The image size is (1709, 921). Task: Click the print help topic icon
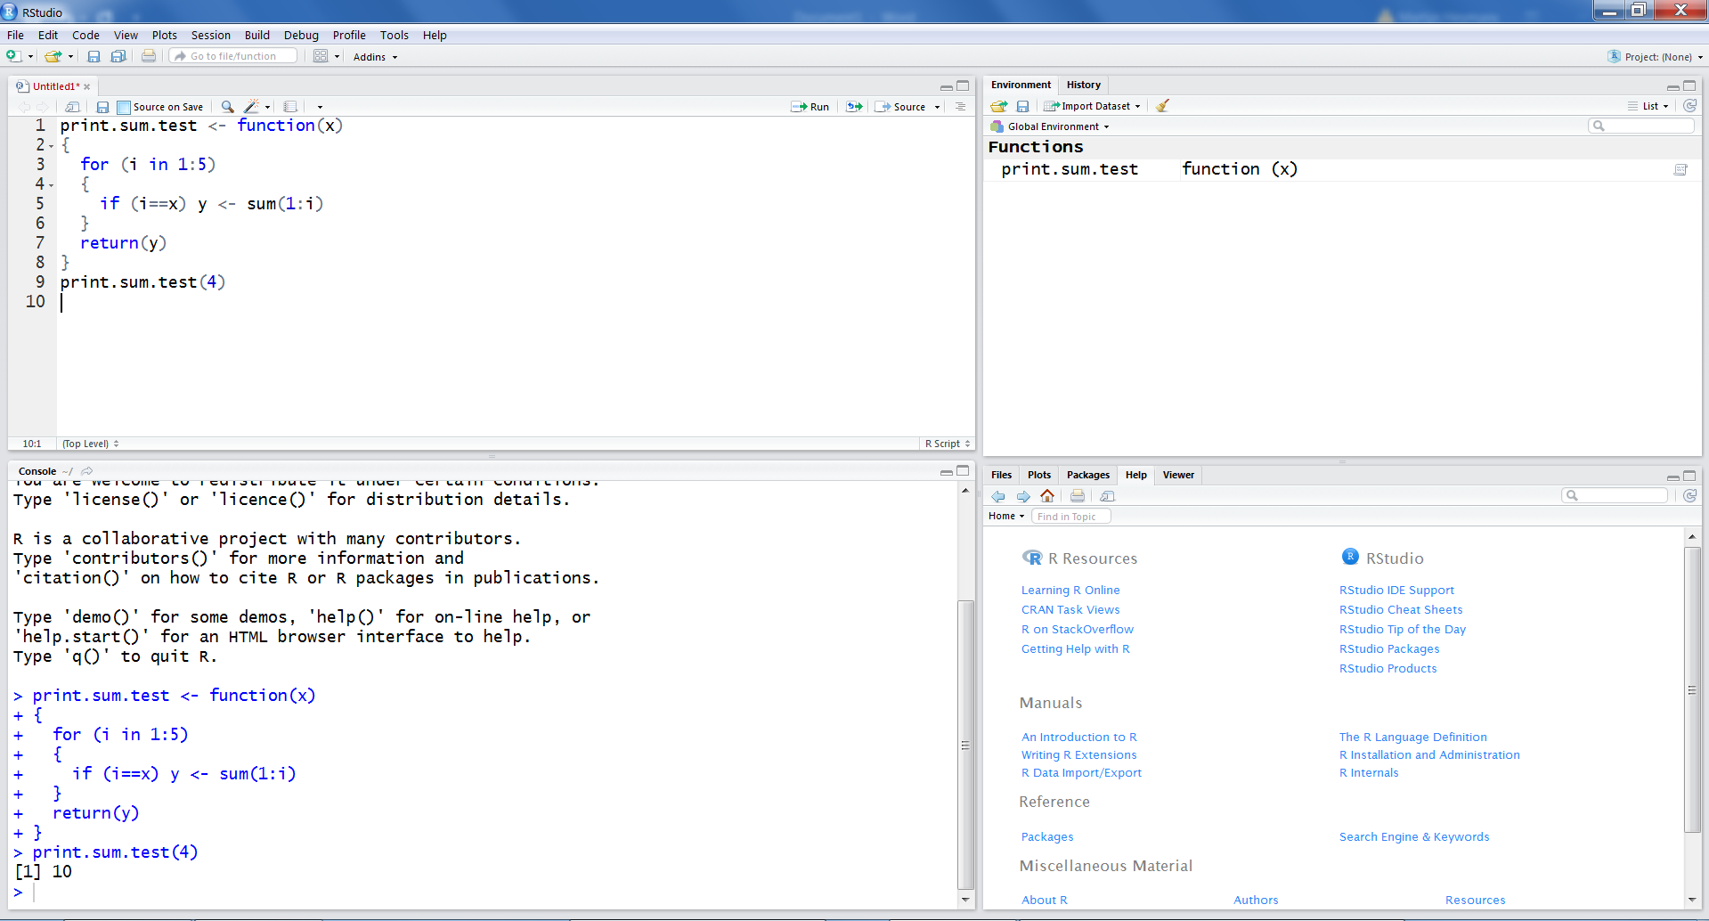pos(1078,496)
